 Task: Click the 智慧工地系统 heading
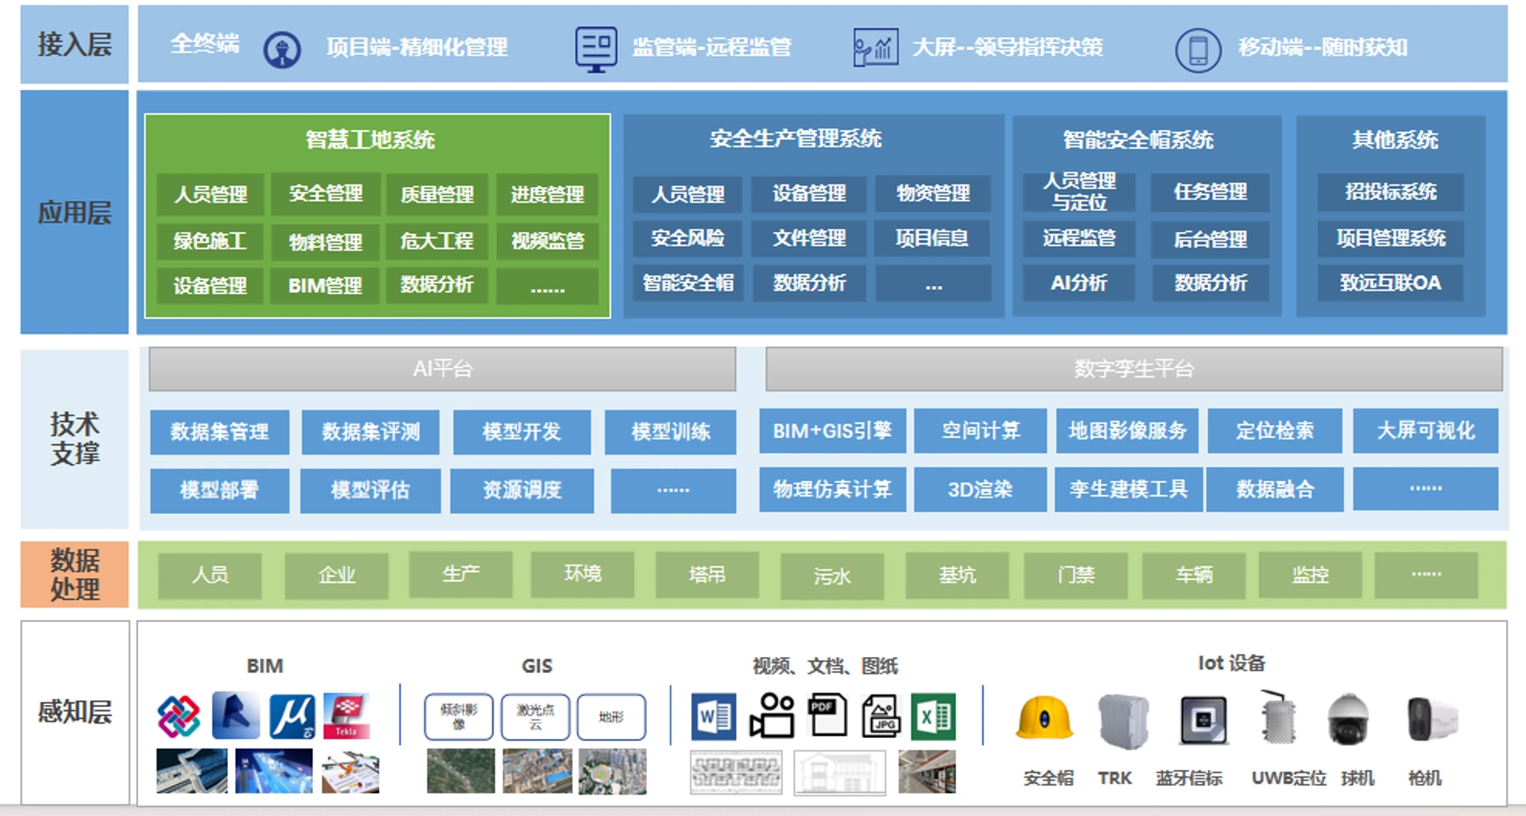click(x=370, y=140)
